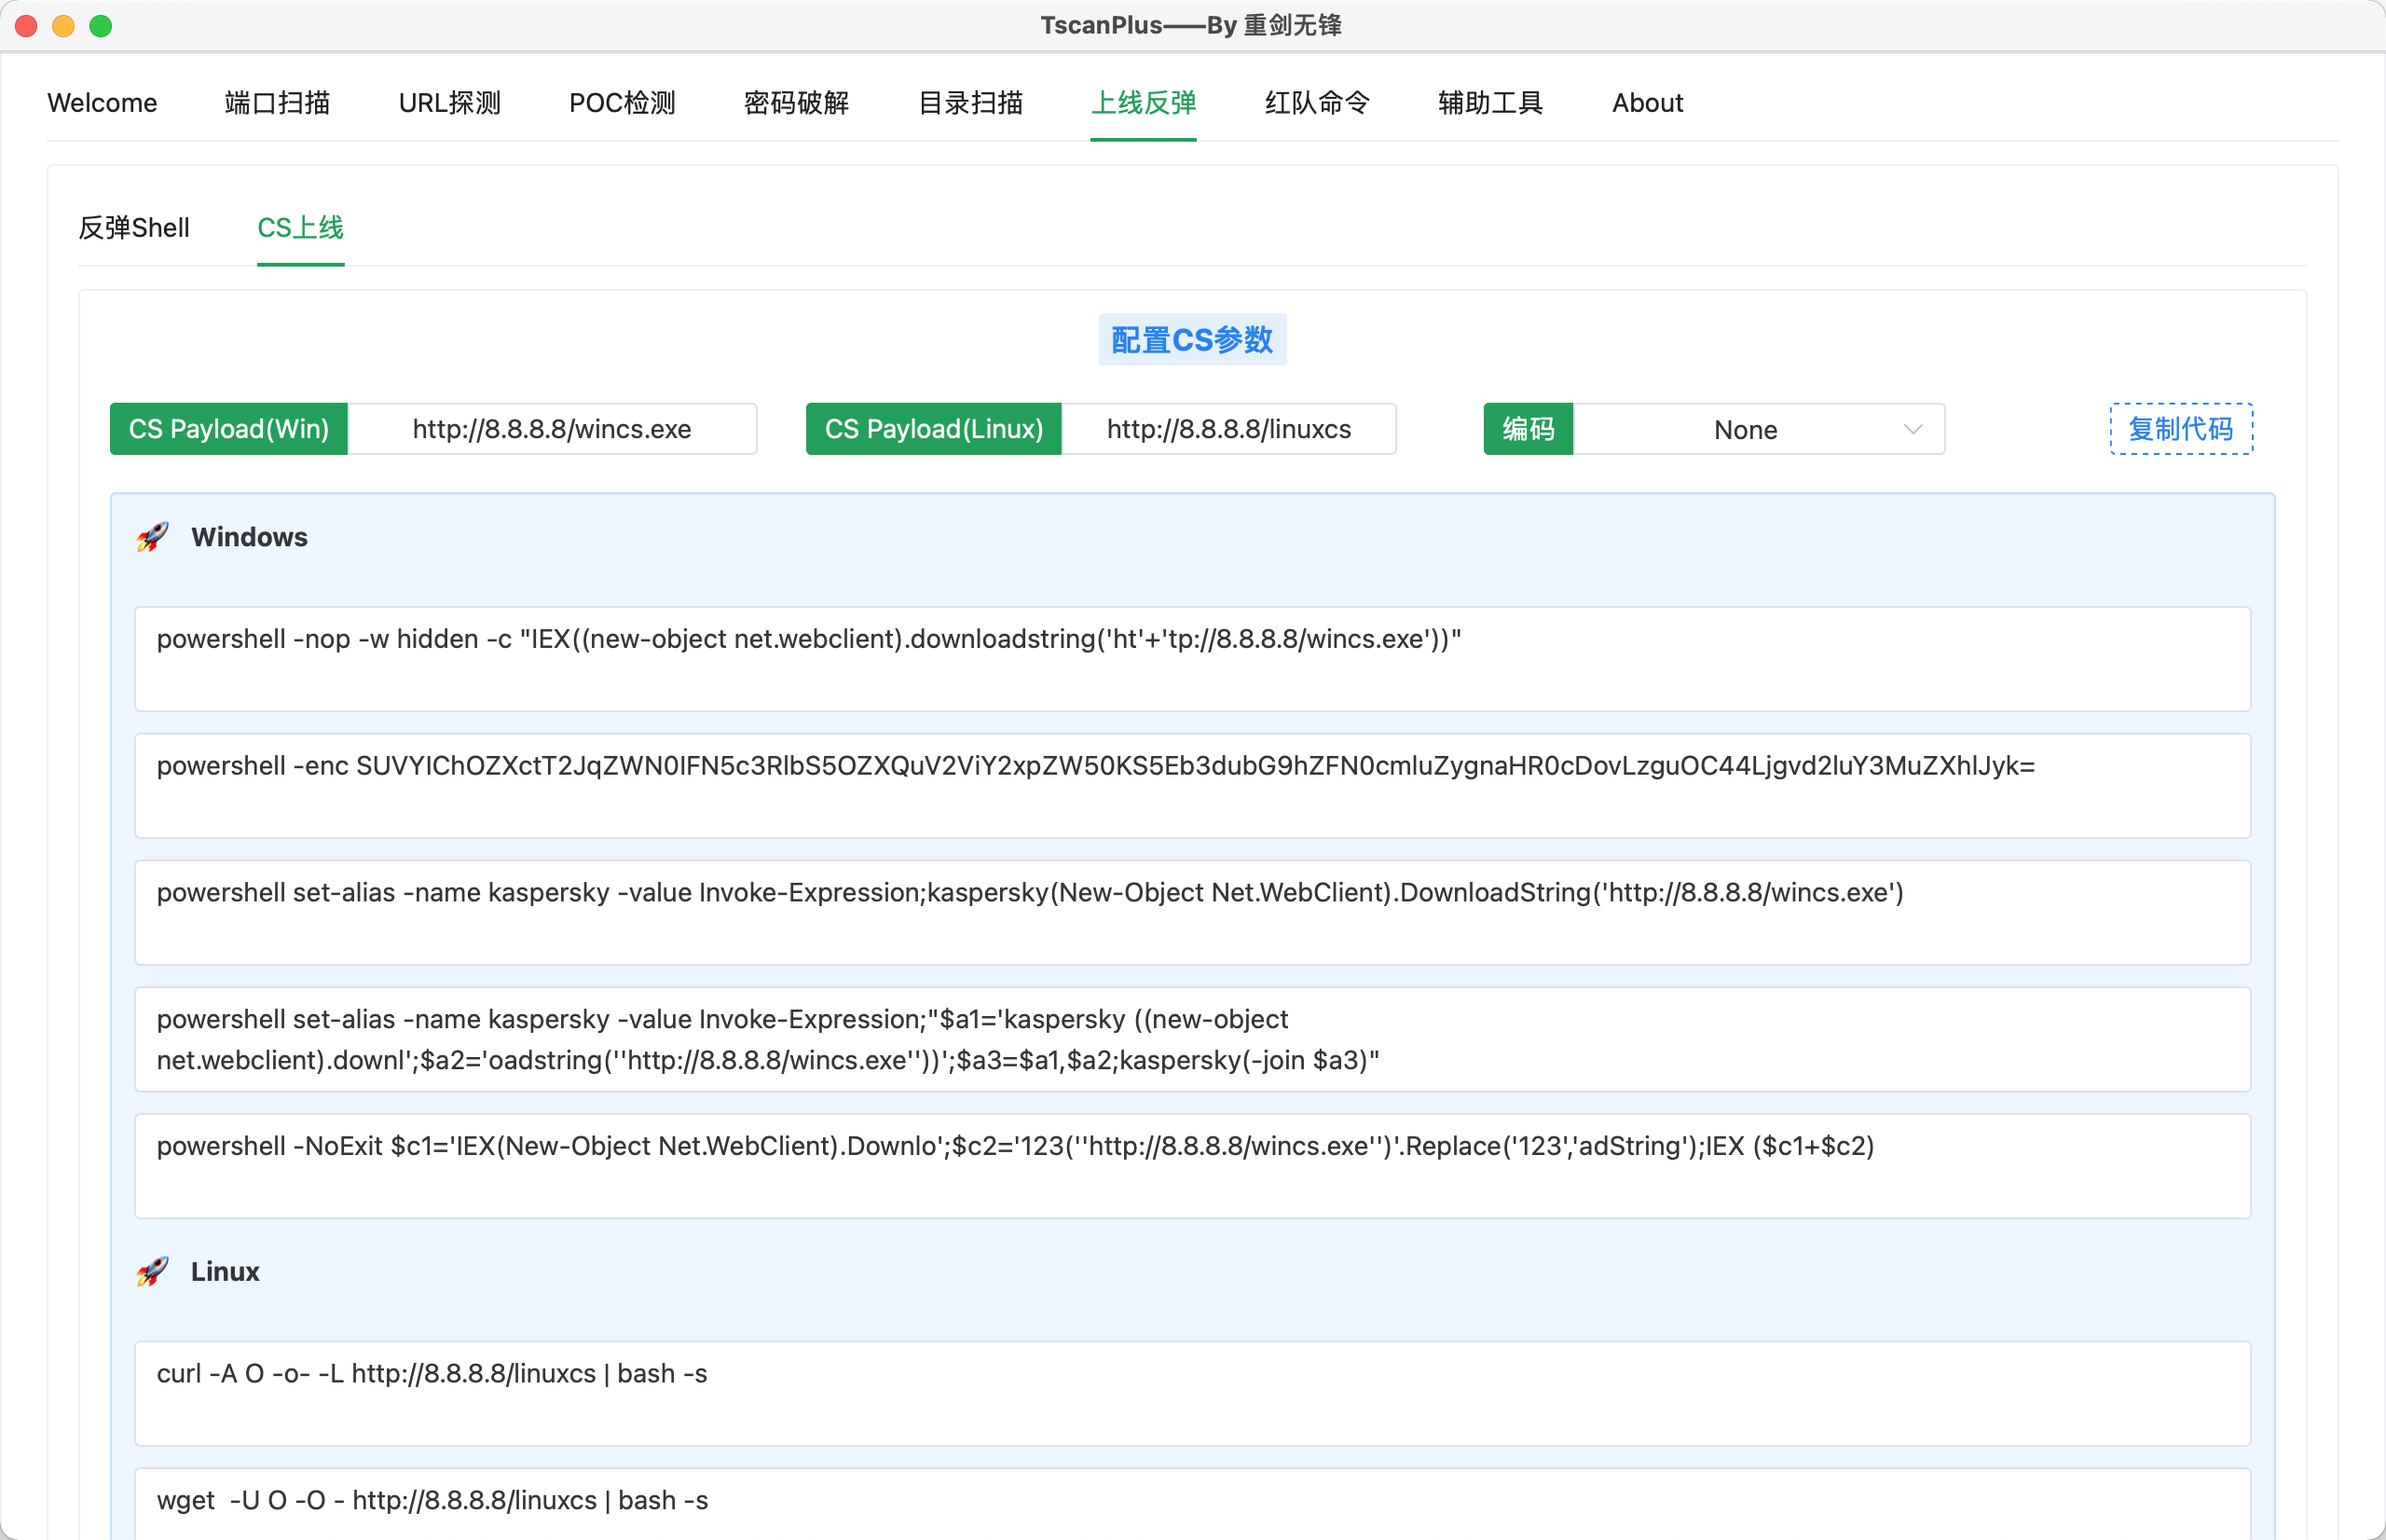Click the rocket icon beside Linux heading

point(152,1271)
